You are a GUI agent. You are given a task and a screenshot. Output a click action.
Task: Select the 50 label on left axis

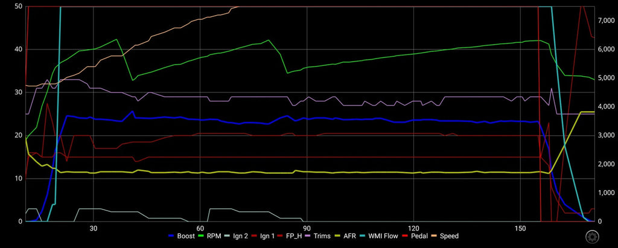tap(18, 6)
